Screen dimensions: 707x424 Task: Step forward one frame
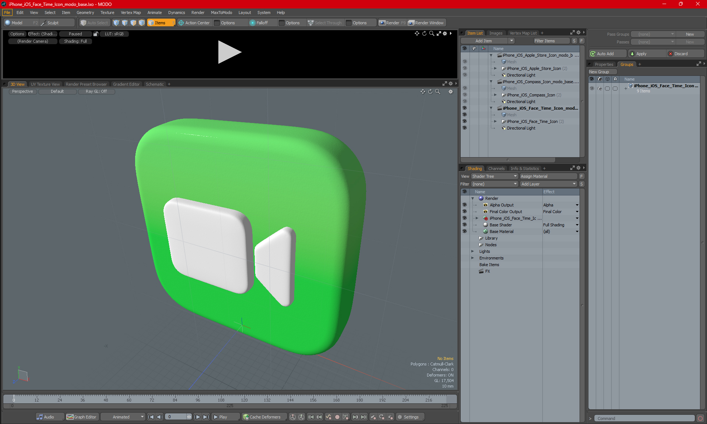[197, 417]
